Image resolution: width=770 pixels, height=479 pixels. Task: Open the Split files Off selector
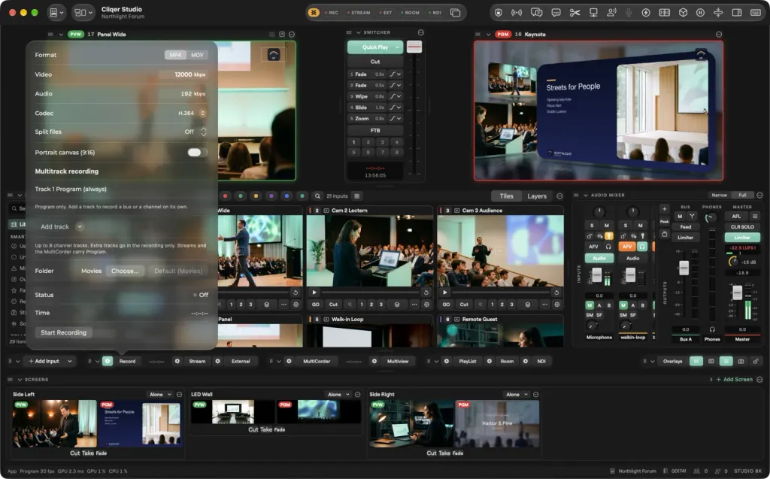(196, 132)
